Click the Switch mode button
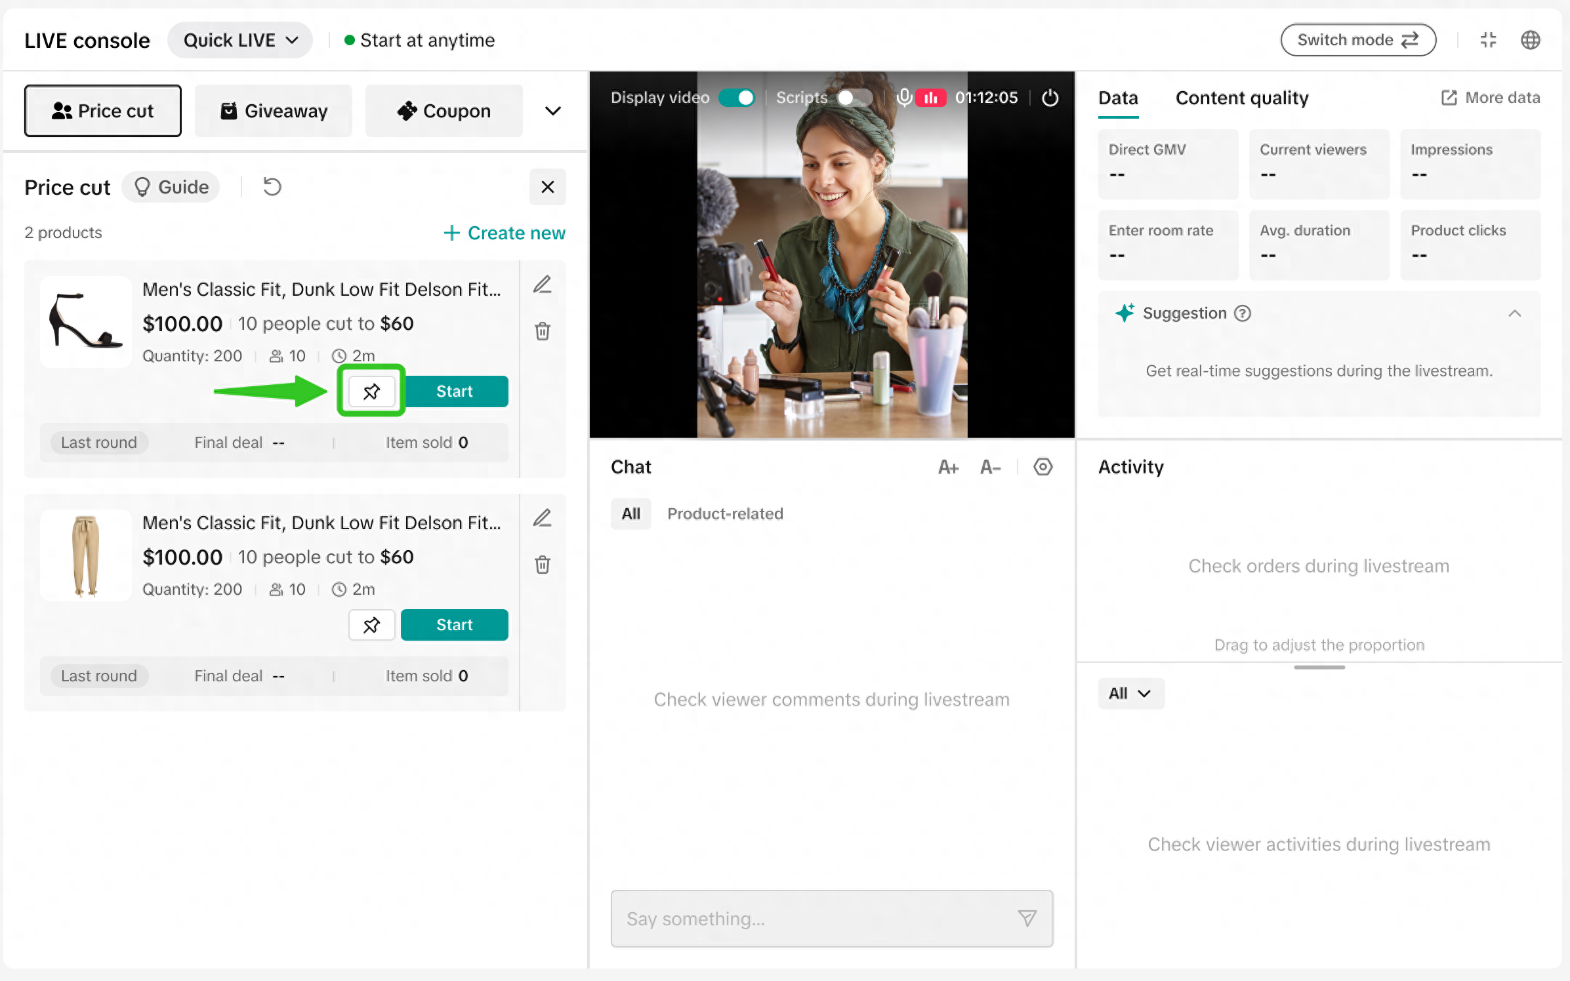 click(1358, 40)
